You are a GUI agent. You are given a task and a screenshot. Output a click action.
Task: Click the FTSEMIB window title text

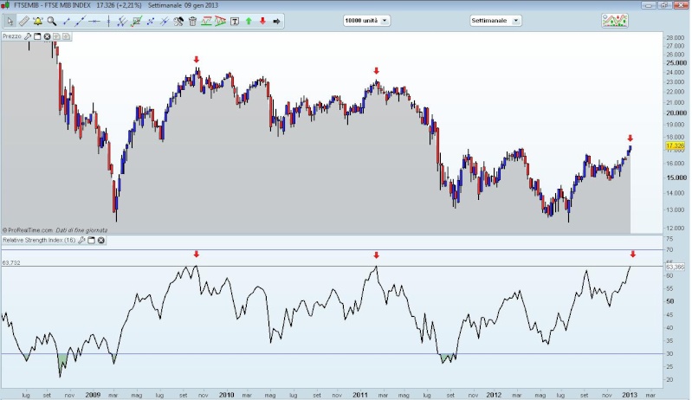[52, 5]
